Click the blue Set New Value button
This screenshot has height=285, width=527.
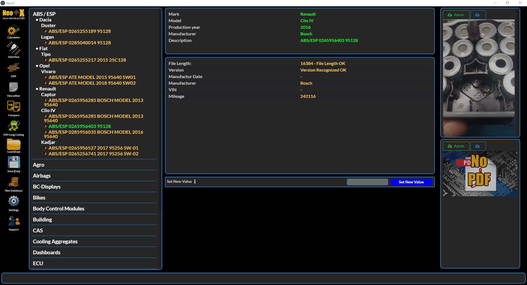[411, 182]
